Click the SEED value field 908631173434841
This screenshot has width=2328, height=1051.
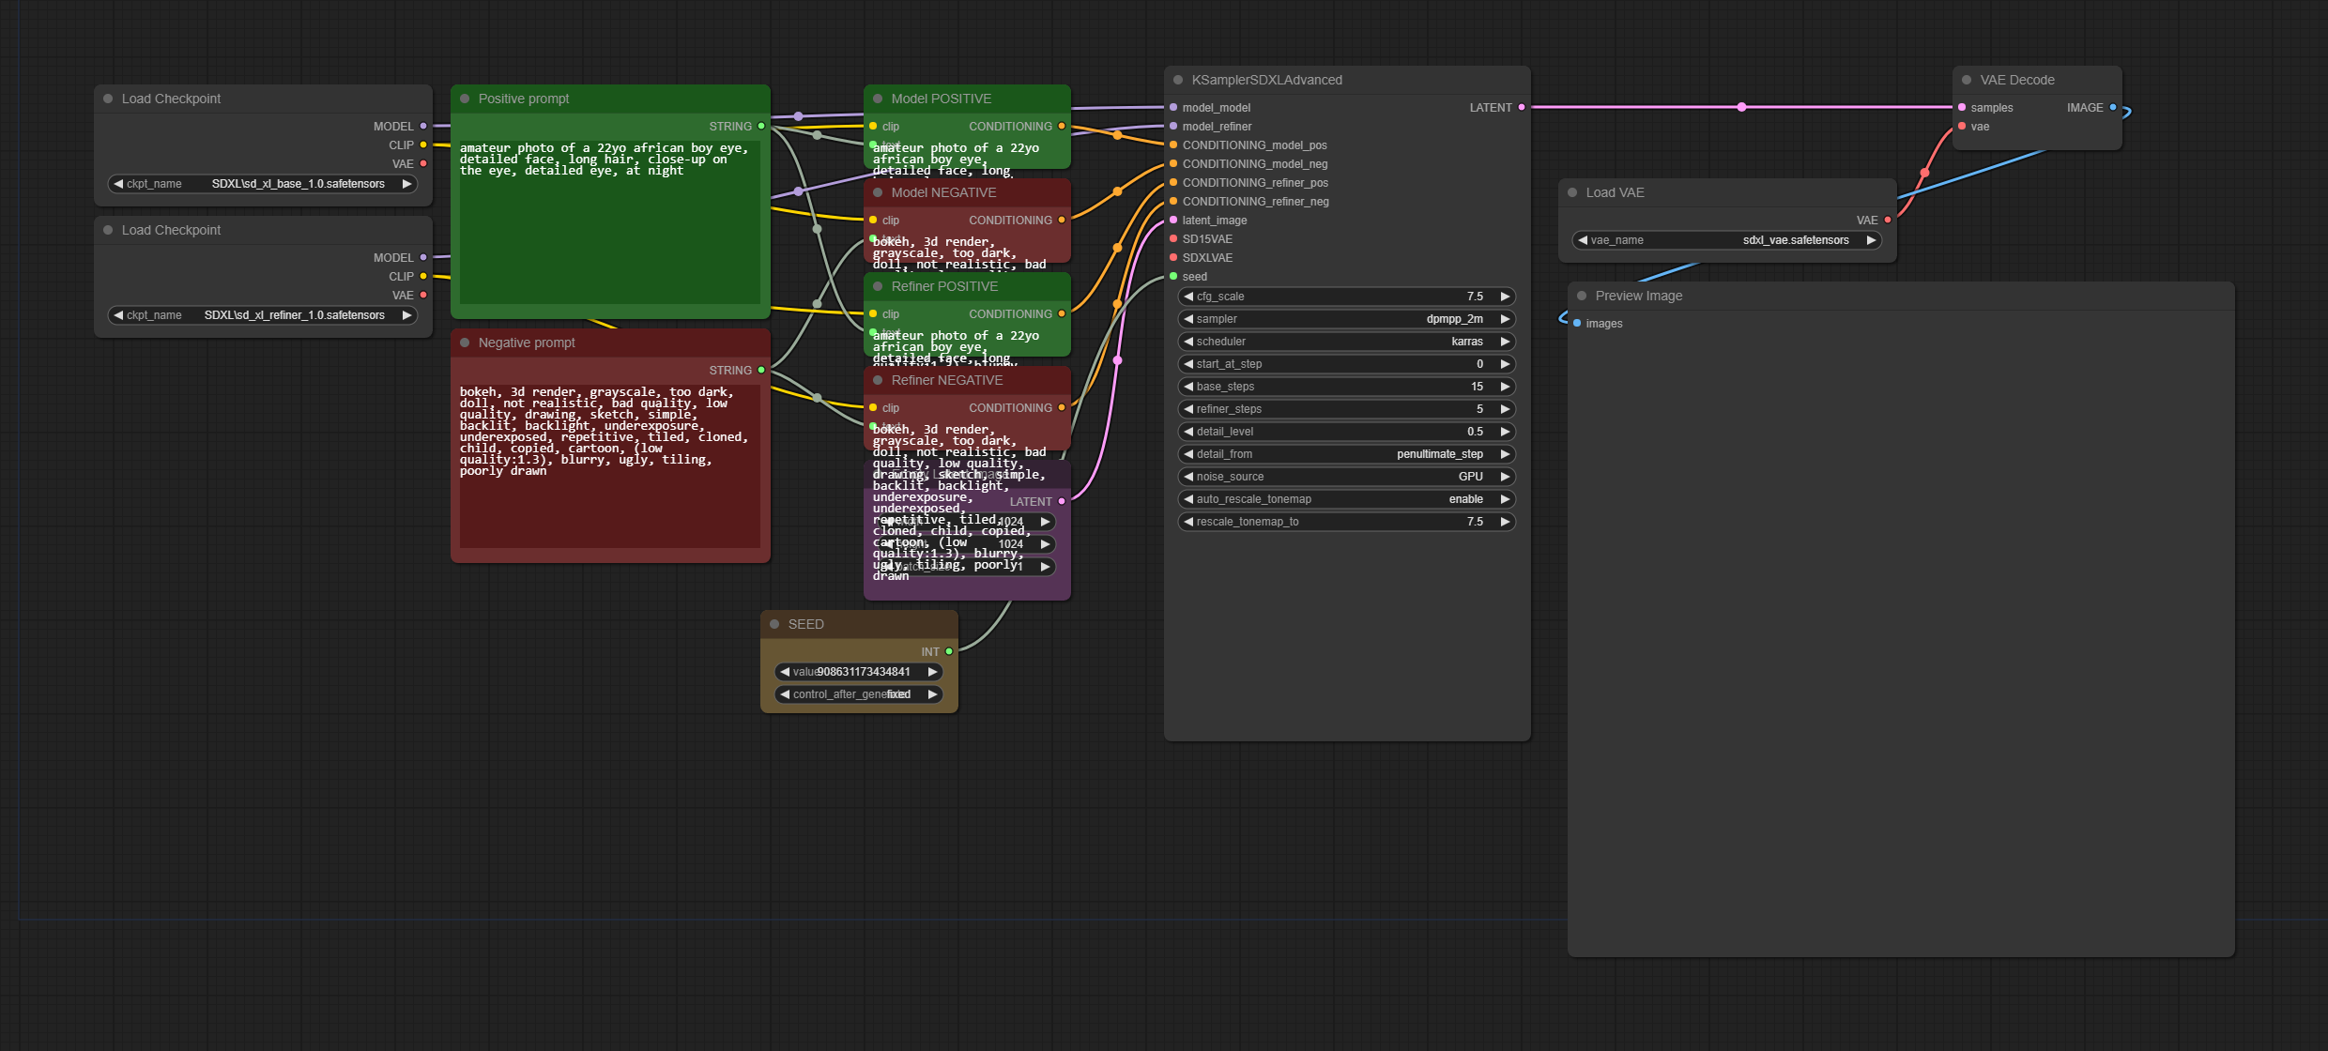859,672
